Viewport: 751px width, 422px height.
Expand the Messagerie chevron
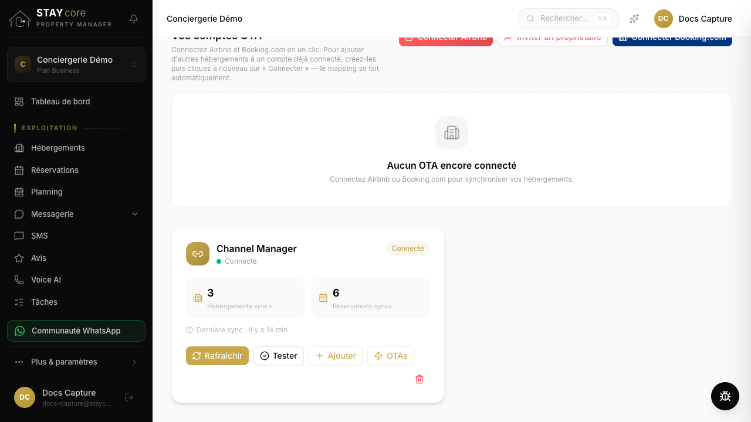[x=135, y=214]
